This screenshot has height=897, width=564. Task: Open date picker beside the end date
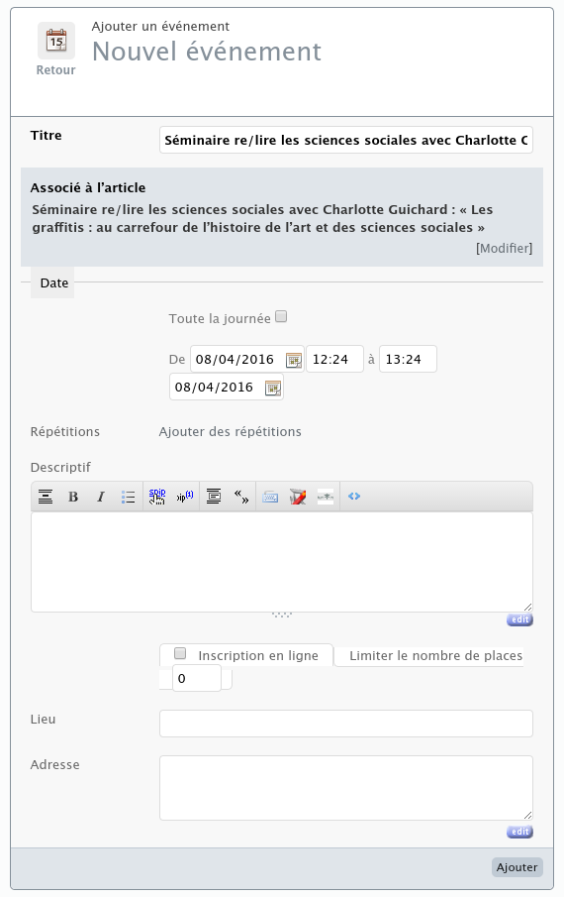click(273, 388)
